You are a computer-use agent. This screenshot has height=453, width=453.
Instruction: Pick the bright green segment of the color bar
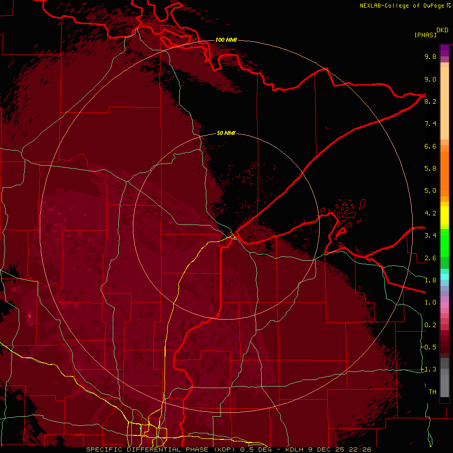click(x=444, y=243)
